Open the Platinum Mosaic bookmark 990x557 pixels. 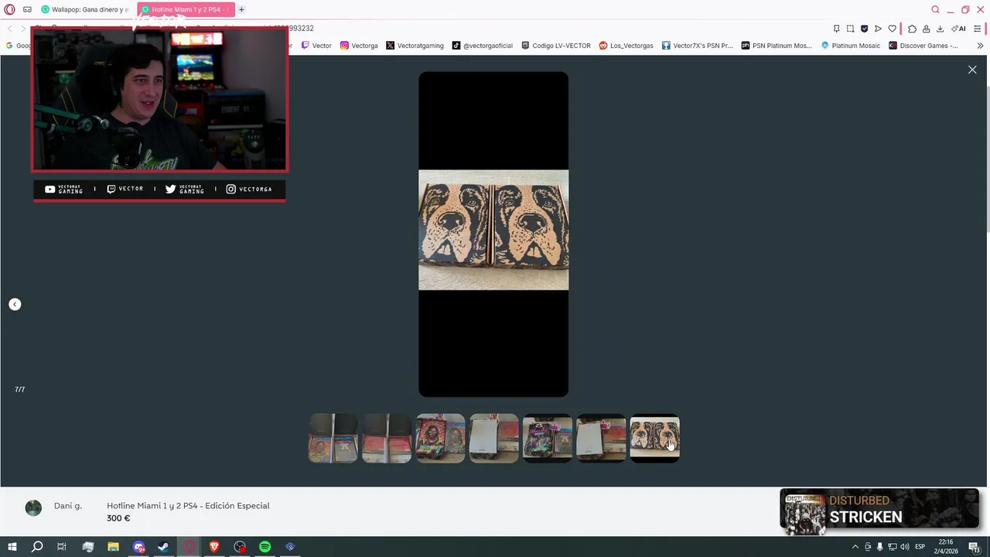tap(850, 46)
